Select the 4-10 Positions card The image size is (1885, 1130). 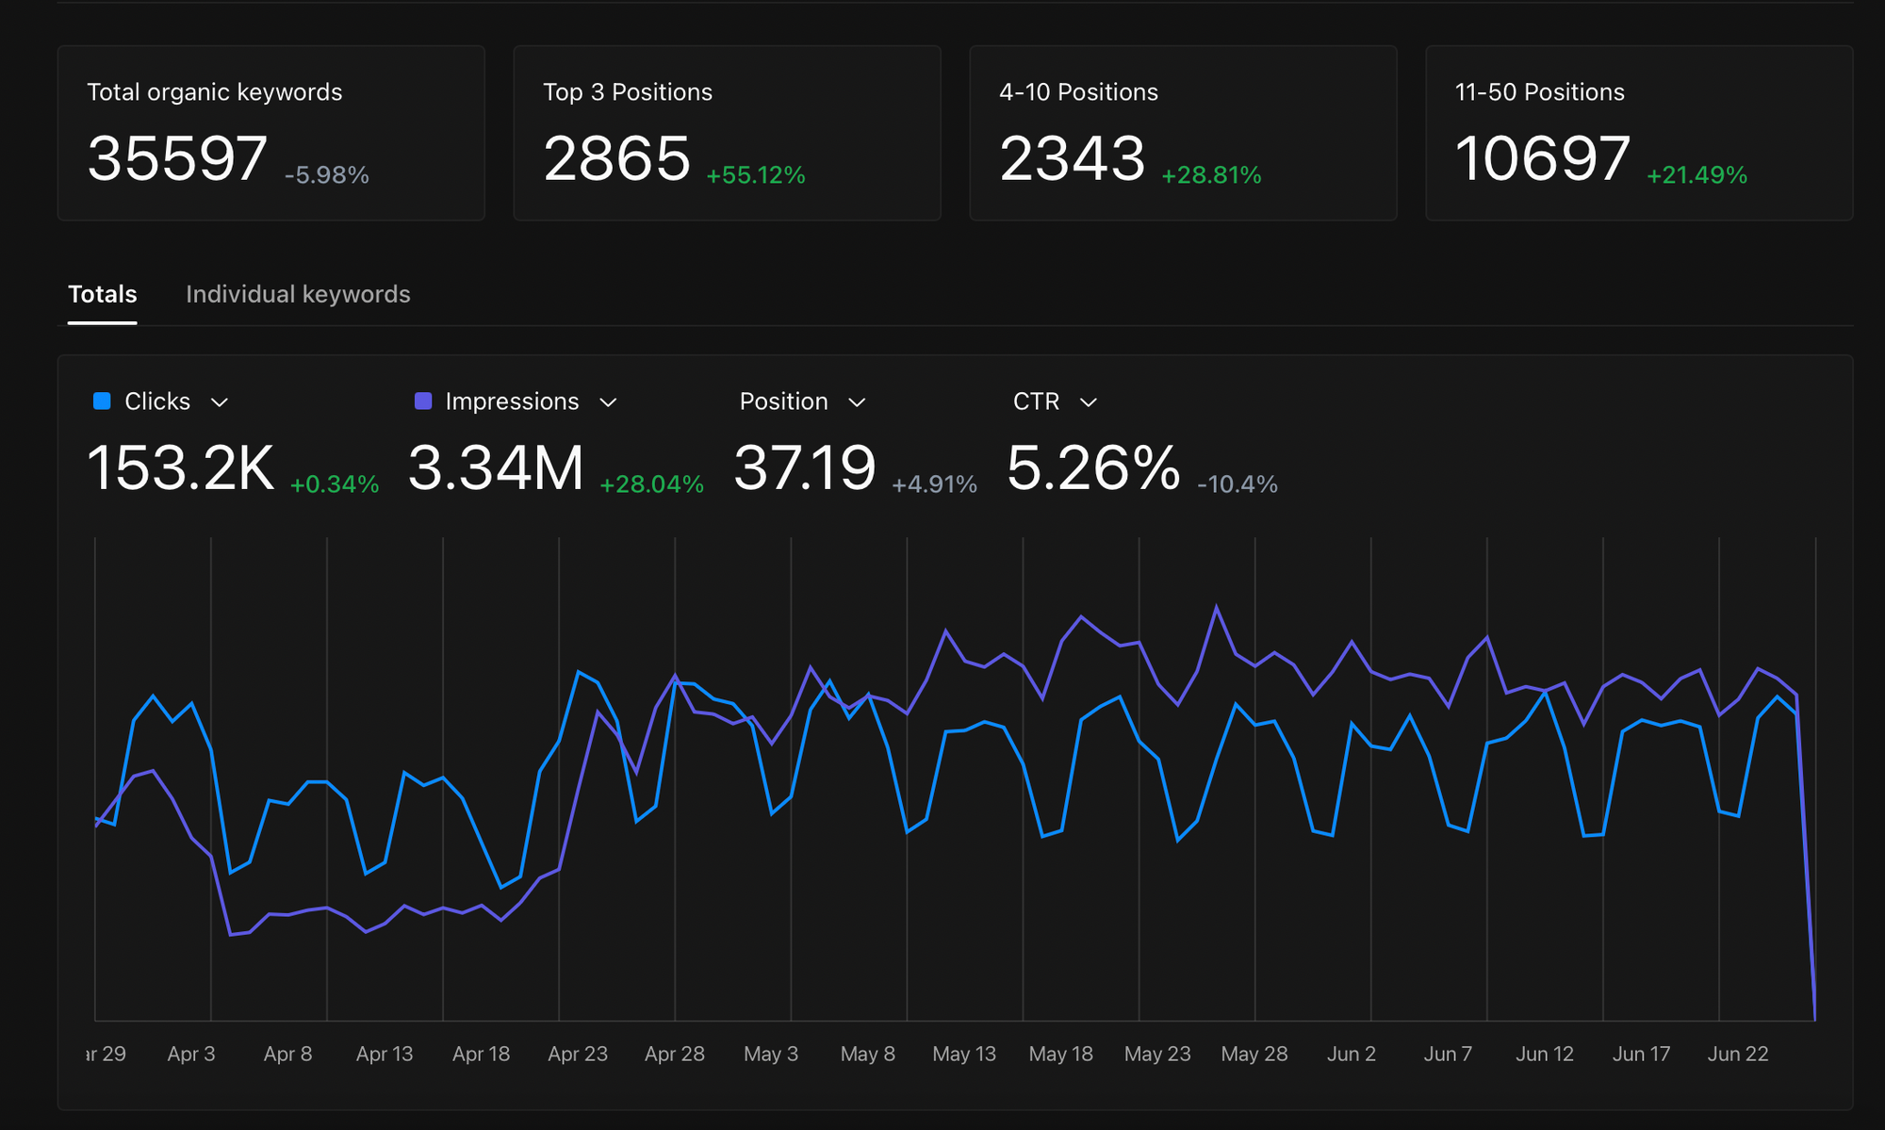1184,132
